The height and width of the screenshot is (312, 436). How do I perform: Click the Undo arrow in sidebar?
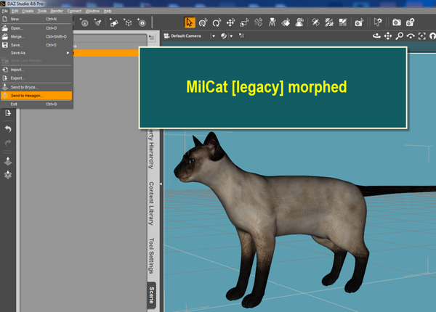click(x=8, y=129)
